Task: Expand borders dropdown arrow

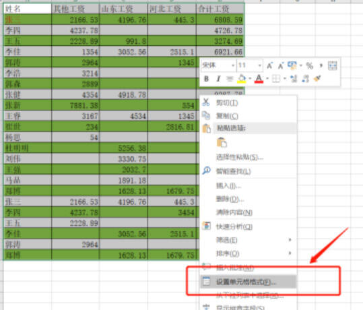Action: tap(285, 79)
